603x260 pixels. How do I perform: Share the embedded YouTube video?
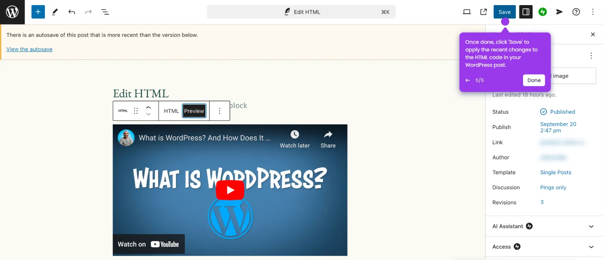(328, 139)
